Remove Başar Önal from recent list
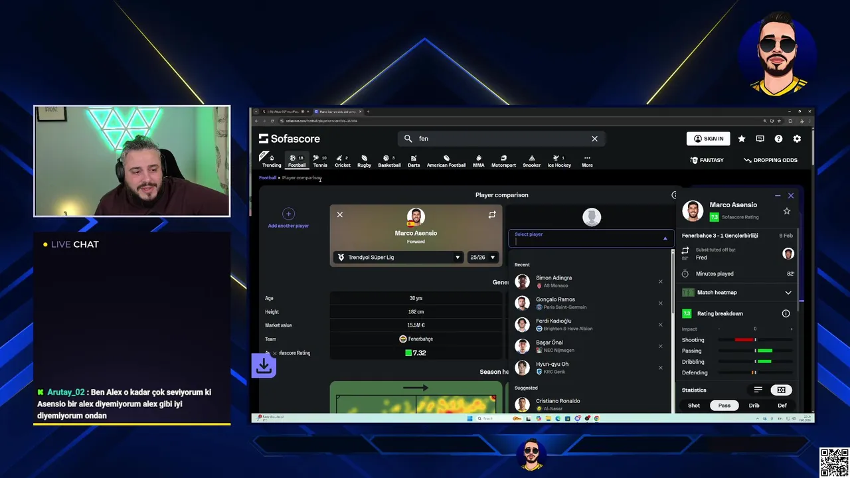The image size is (850, 478). [x=660, y=346]
